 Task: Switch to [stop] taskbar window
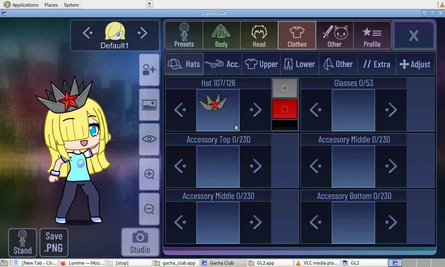[x=129, y=263]
